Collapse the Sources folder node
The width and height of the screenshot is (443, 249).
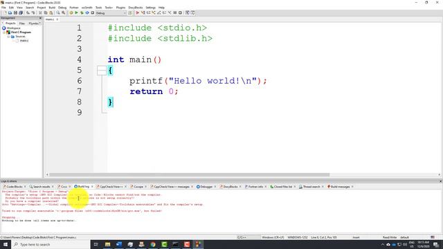(x=8, y=37)
